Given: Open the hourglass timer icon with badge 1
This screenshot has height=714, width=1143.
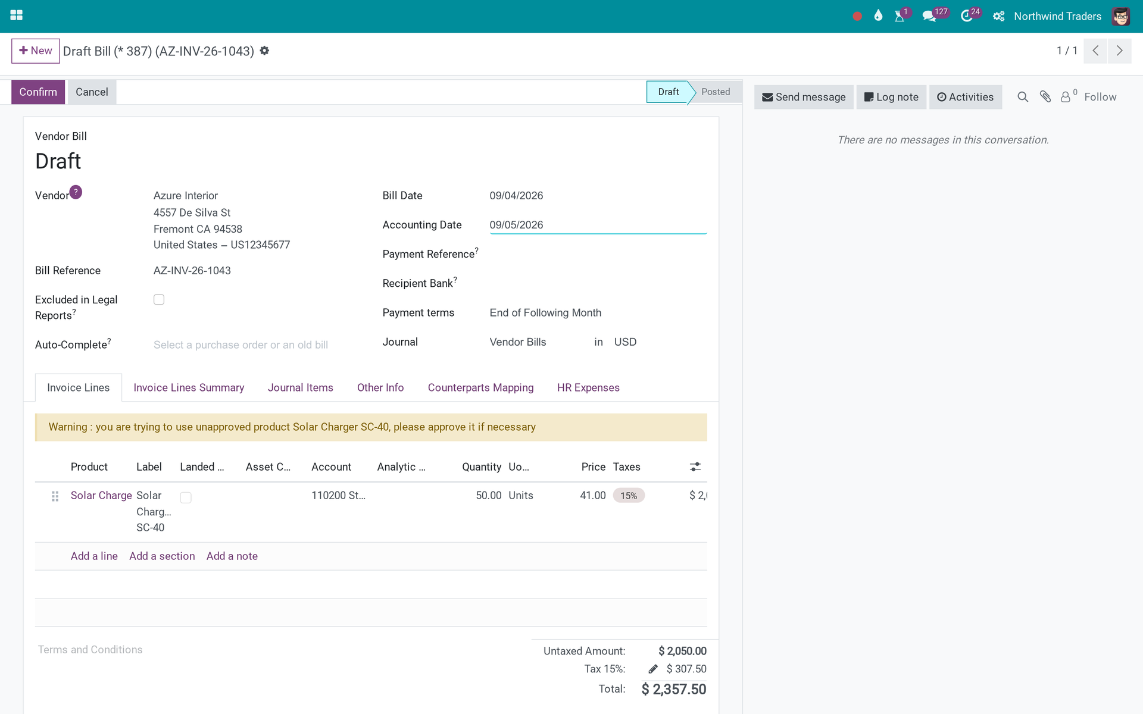Looking at the screenshot, I should (x=900, y=16).
